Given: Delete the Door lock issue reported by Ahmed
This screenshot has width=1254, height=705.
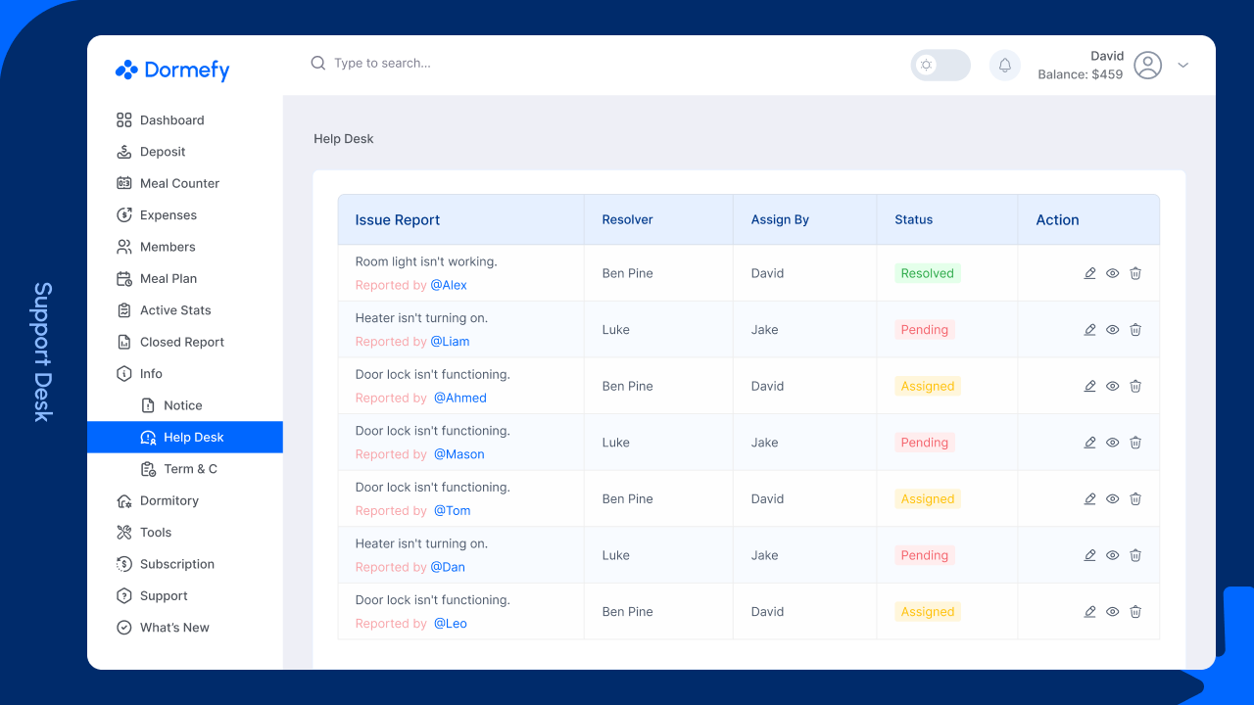Looking at the screenshot, I should coord(1135,386).
